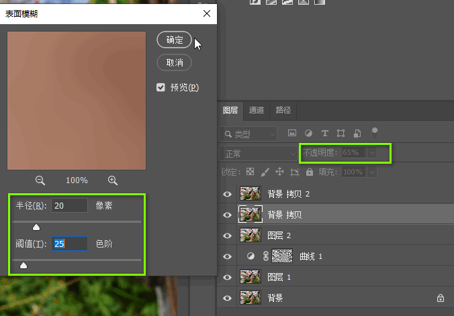Expand the opacity dropdown arrow
The image size is (454, 316).
coord(372,152)
